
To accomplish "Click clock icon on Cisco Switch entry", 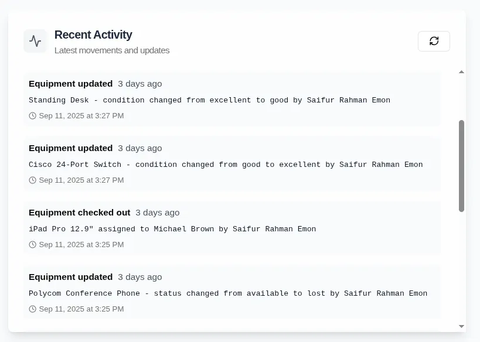I will [x=33, y=180].
